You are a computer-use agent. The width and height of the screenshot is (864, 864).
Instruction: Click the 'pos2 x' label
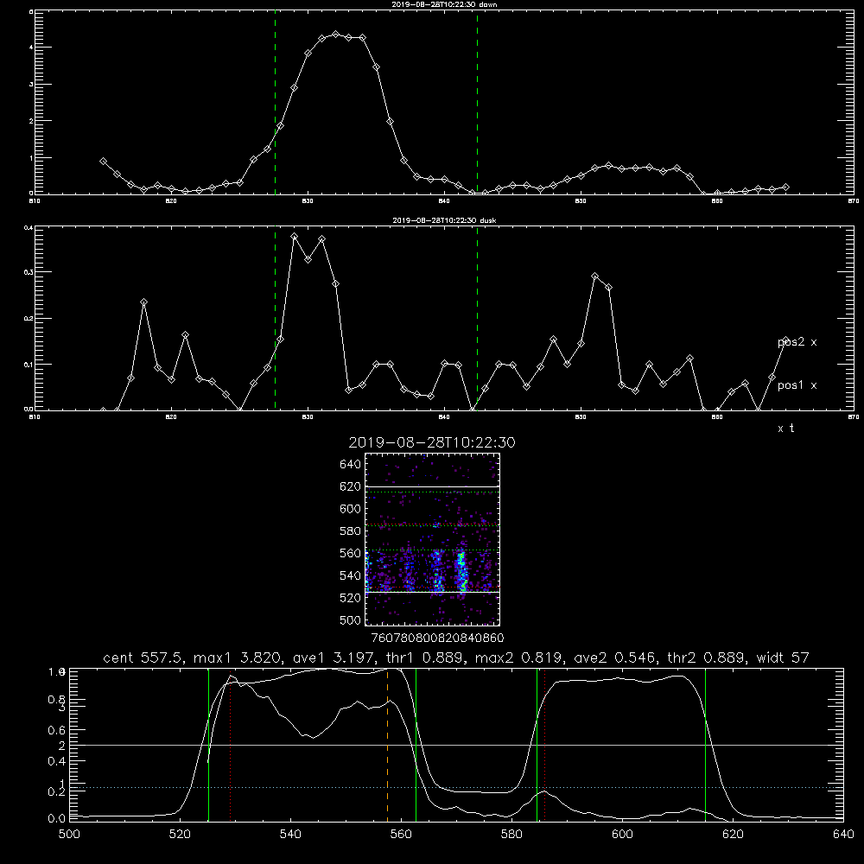(x=797, y=342)
